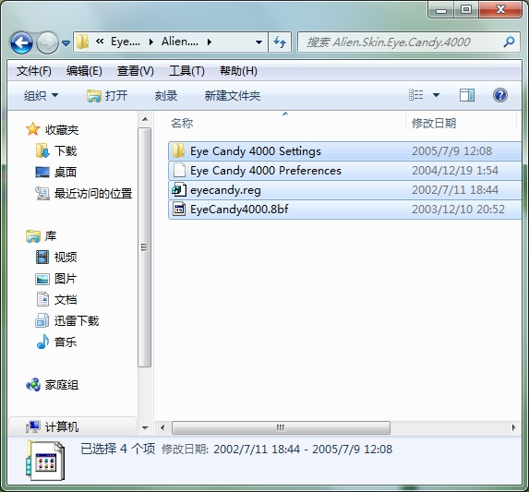This screenshot has height=492, width=529.
Task: Click the 下载 folder icon
Action: (42, 150)
